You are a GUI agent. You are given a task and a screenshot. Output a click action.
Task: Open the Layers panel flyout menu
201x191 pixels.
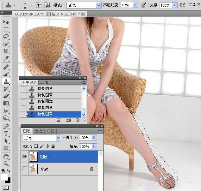coord(100,131)
